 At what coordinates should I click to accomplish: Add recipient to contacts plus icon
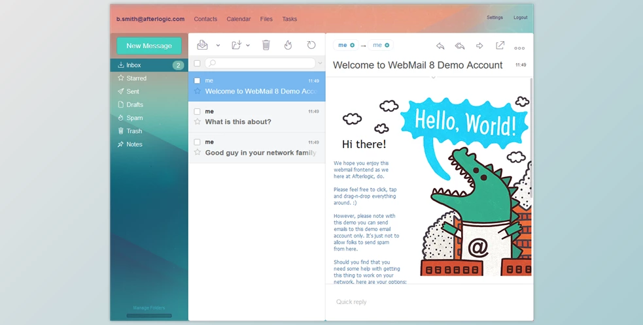[x=387, y=45]
